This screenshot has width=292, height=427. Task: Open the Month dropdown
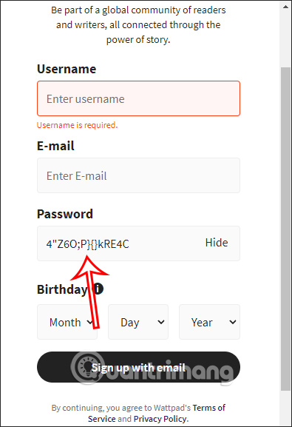tap(67, 322)
